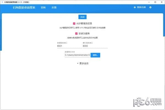Viewport: 165px width, 110px height.
Task: Click the user account avatar icon
Action: (135, 7)
